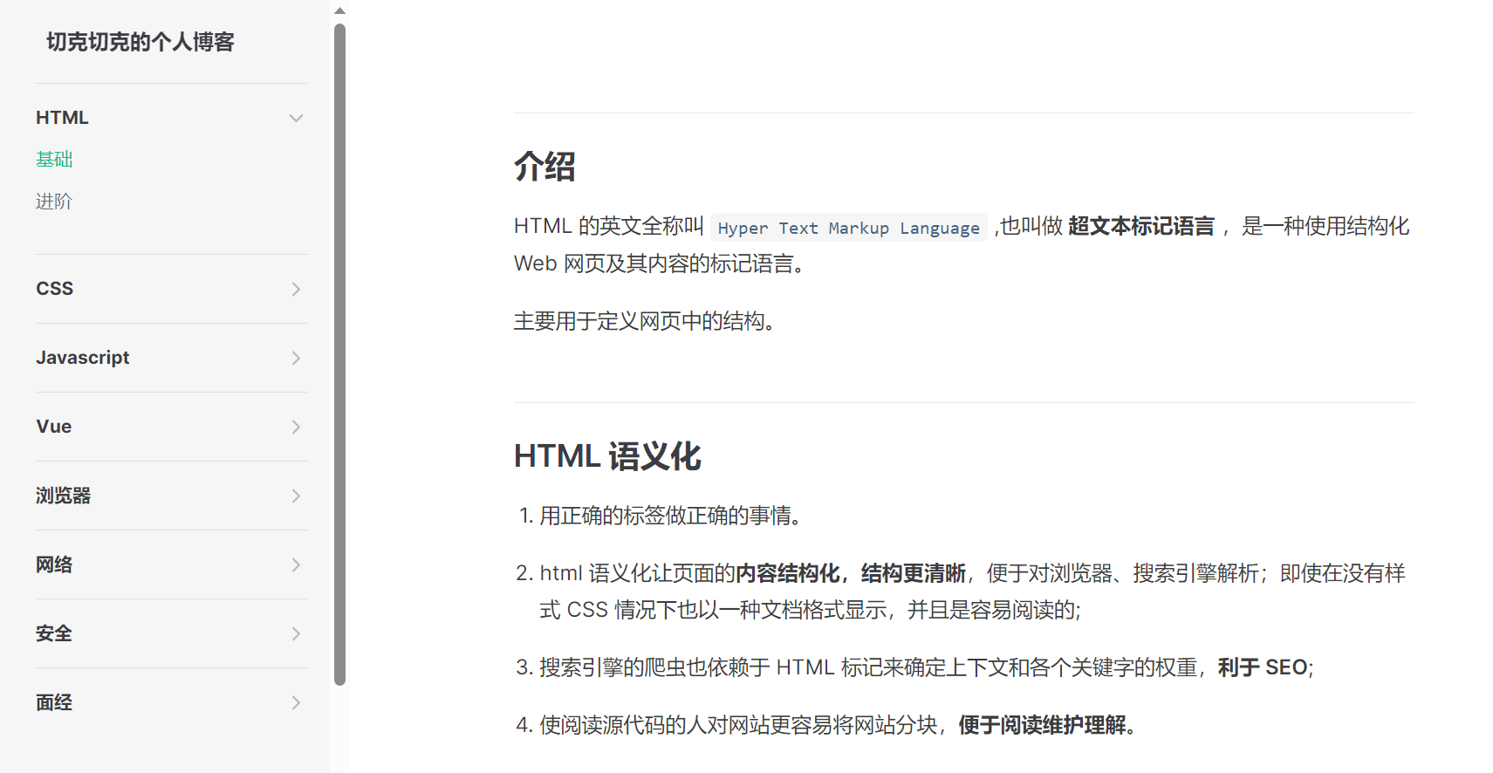The image size is (1493, 773).
Task: Click the chevron arrow beside 面经
Action: [x=296, y=702]
